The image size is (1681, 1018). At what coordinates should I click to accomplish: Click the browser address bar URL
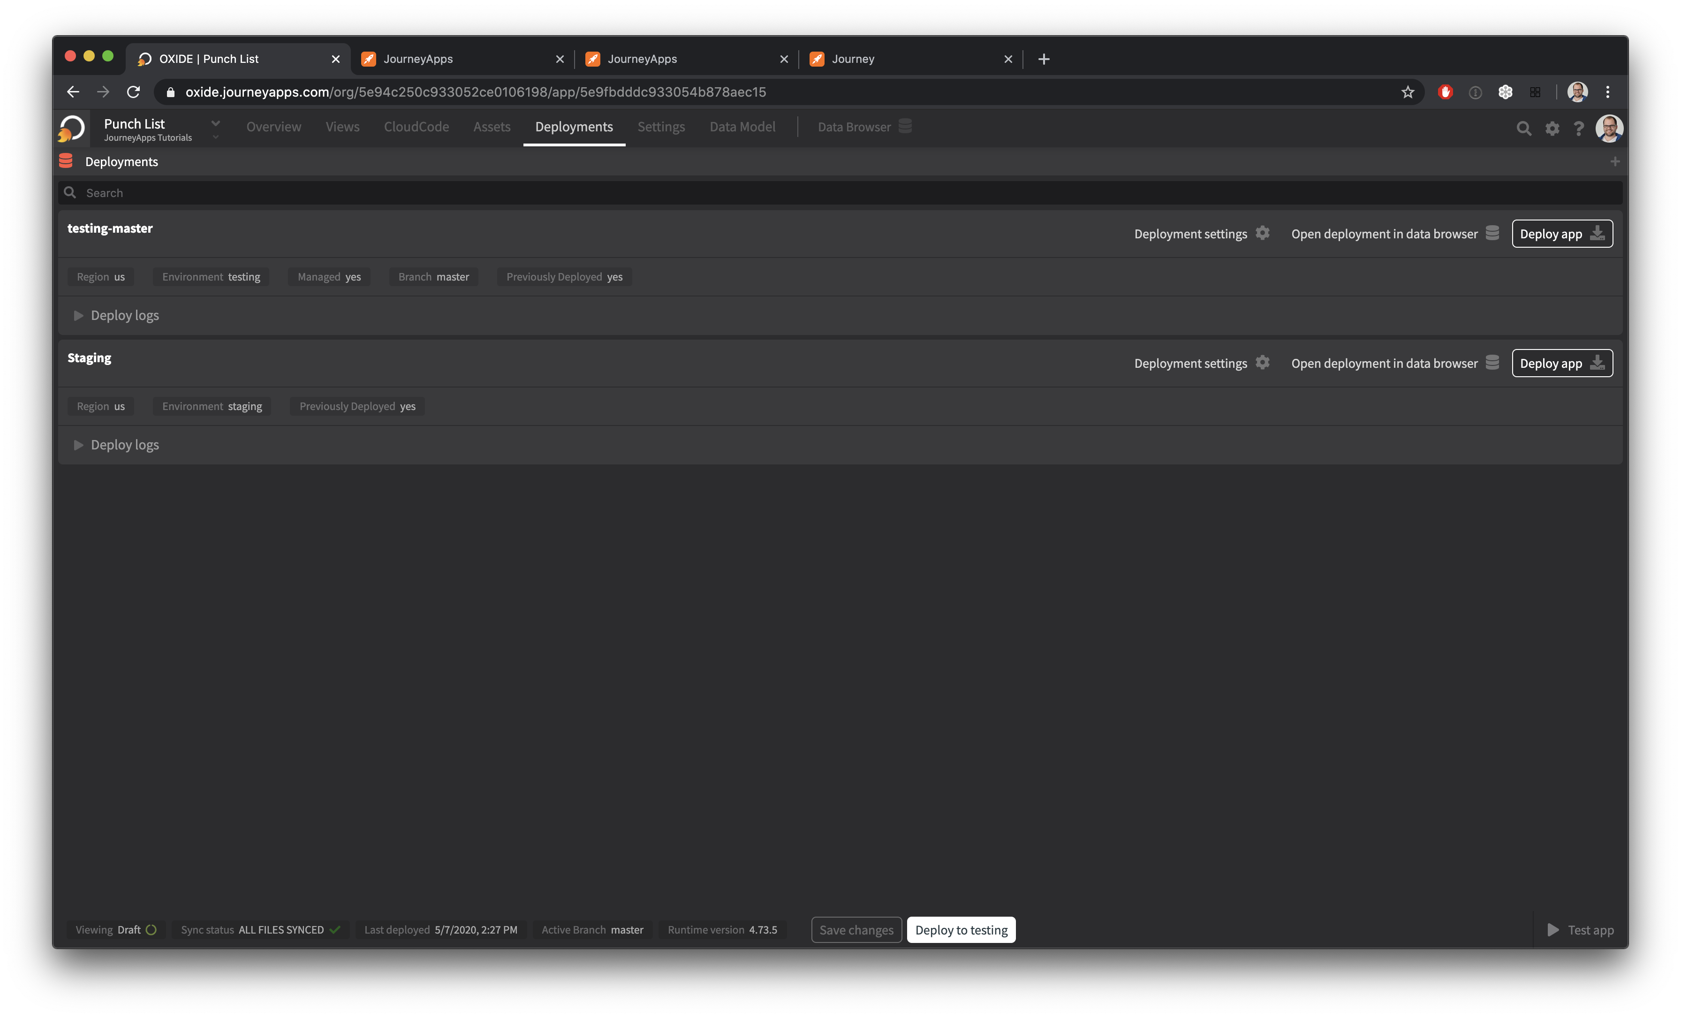(476, 92)
